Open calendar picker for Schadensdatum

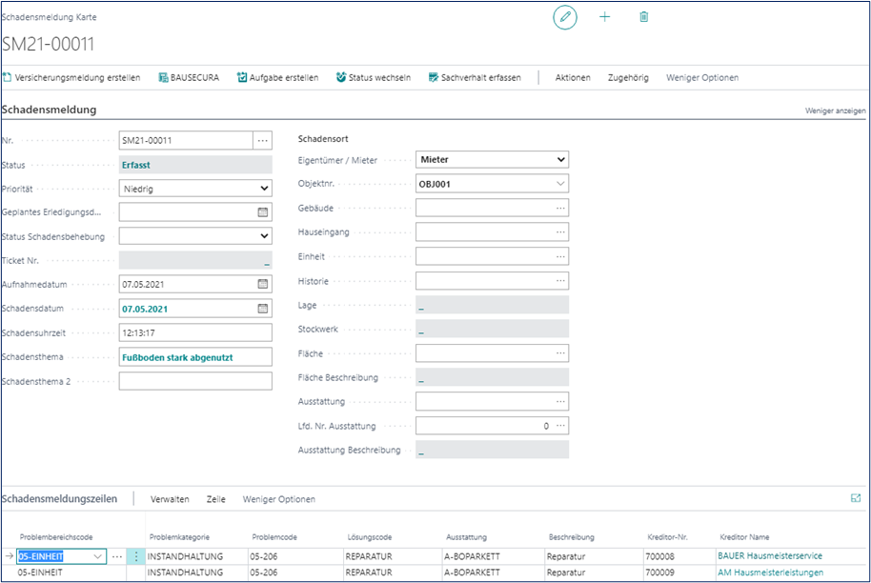click(x=263, y=309)
